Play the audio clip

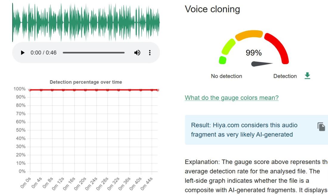(x=23, y=53)
